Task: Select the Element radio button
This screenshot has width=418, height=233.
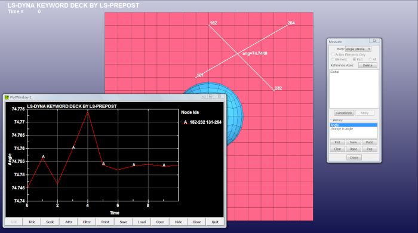Action: [x=333, y=59]
